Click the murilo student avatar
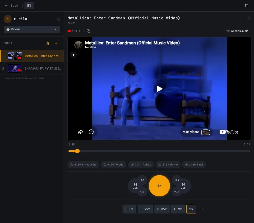This screenshot has height=223, width=254. pos(7,19)
